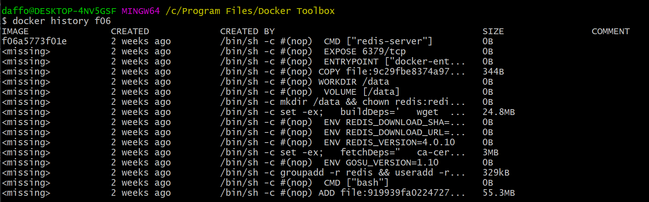The height and width of the screenshot is (202, 649).
Task: Click the 55.3MB size value
Action: pyautogui.click(x=499, y=193)
